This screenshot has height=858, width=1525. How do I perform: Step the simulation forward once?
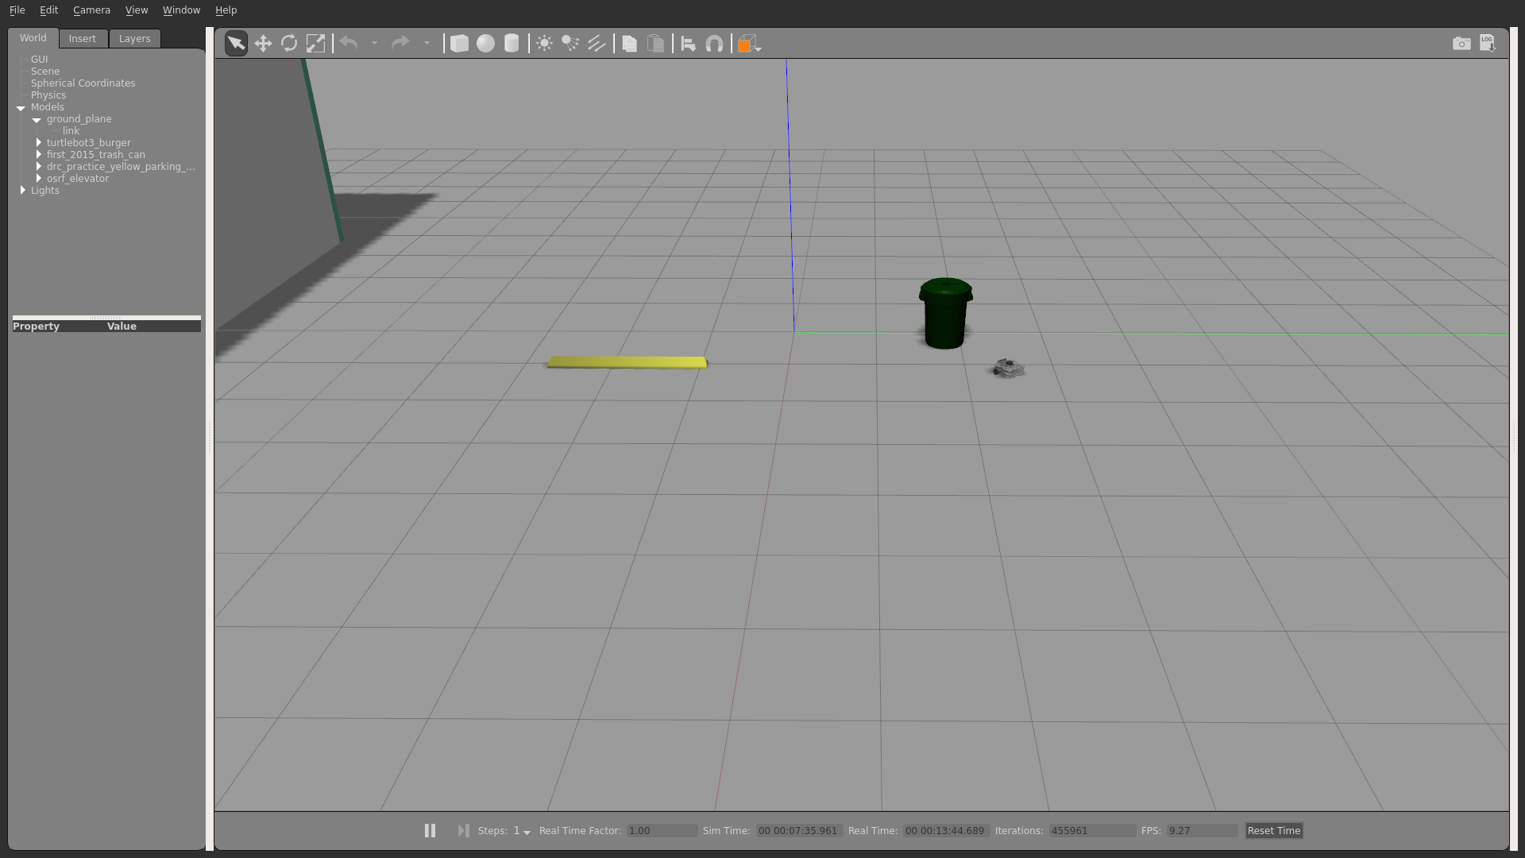(463, 831)
